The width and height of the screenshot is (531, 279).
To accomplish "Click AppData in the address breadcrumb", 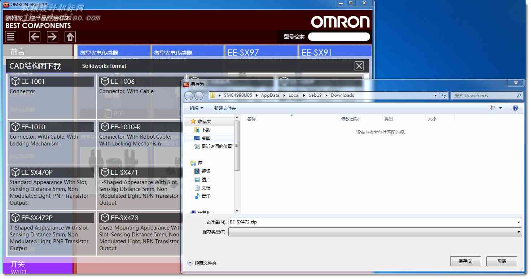I will click(270, 95).
